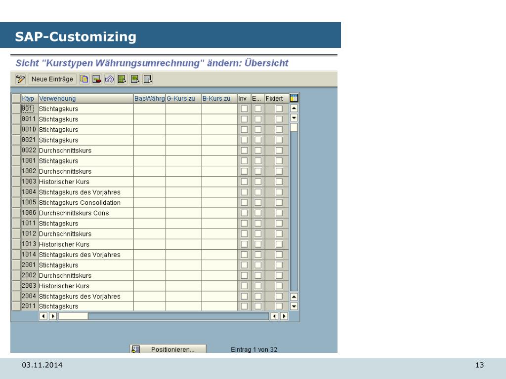Click the Positionieren... button

[x=168, y=349]
